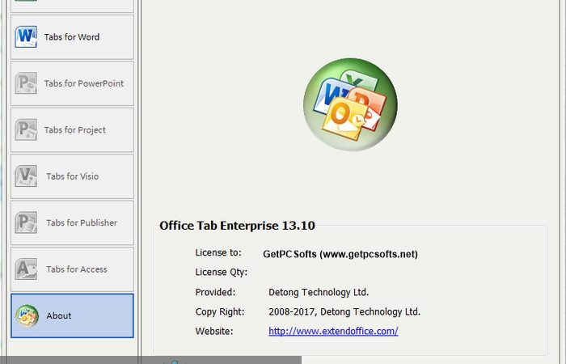Click the PowerPoint icon in sidebar
This screenshot has height=364, width=566.
(x=26, y=83)
